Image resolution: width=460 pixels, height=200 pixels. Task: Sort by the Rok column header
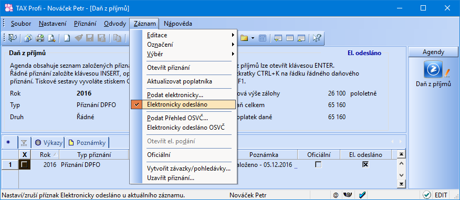[45, 154]
